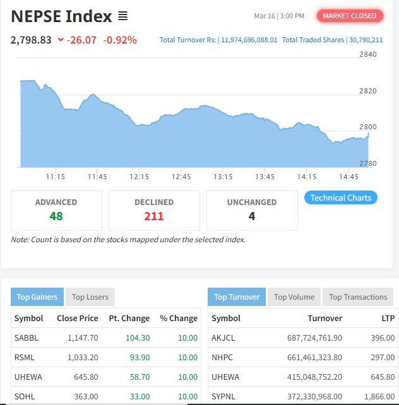Screen dimensions: 399x405
Task: Select the Top Turnover tab
Action: [236, 297]
